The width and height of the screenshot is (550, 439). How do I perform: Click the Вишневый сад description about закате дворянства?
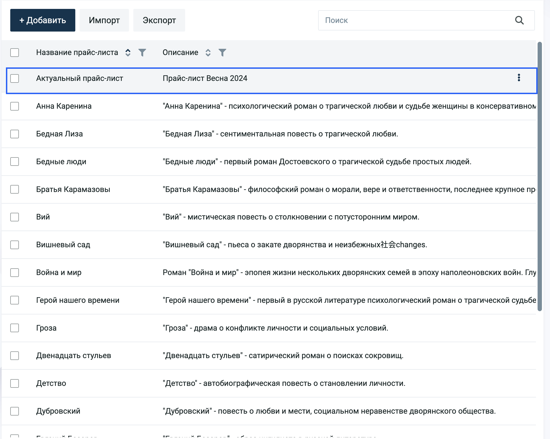(295, 245)
